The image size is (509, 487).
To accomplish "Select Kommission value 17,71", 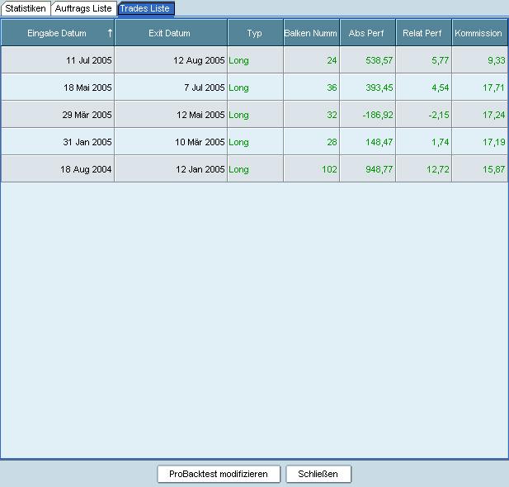I will tap(494, 87).
